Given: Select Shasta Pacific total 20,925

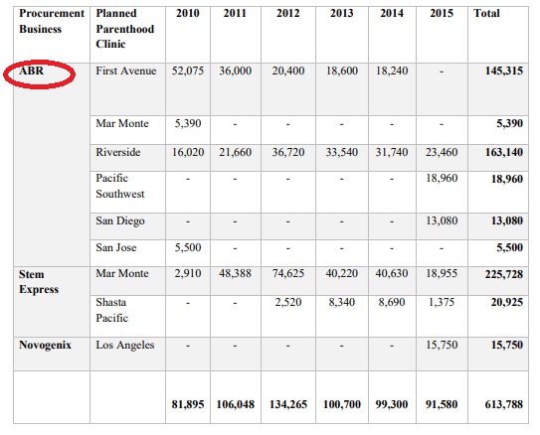Looking at the screenshot, I should 506,303.
